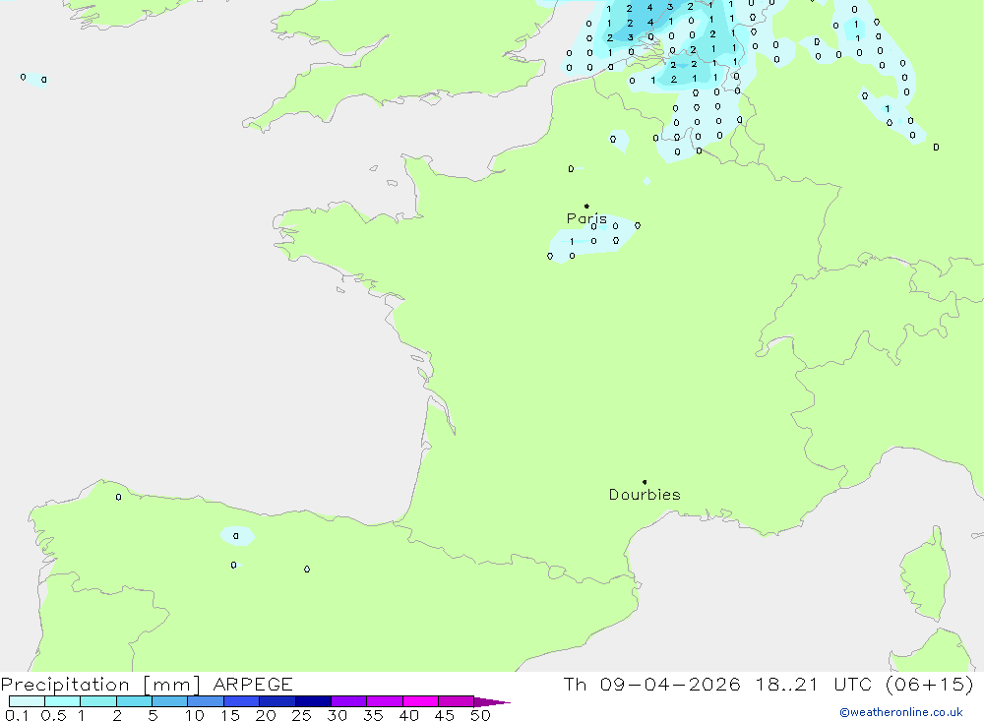Click the legend value label 50
Viewport: 984px width, 721px height.
(479, 715)
